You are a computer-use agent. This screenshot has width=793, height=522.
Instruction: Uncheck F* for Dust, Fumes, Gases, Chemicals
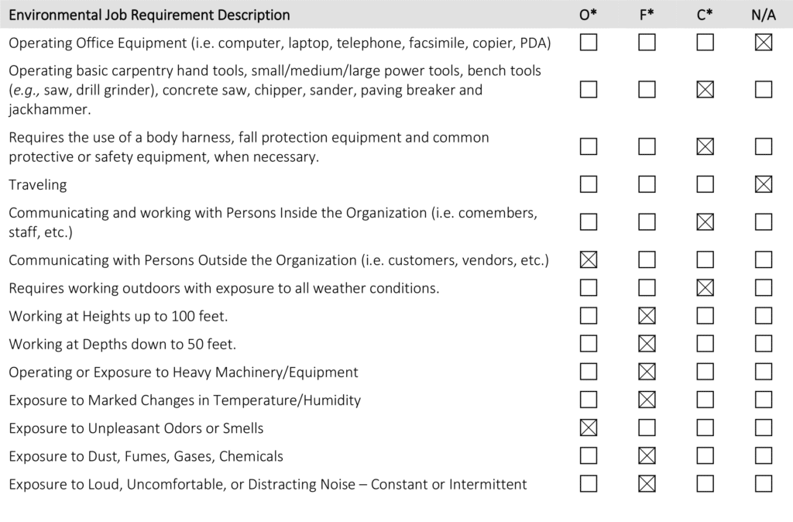pos(647,456)
